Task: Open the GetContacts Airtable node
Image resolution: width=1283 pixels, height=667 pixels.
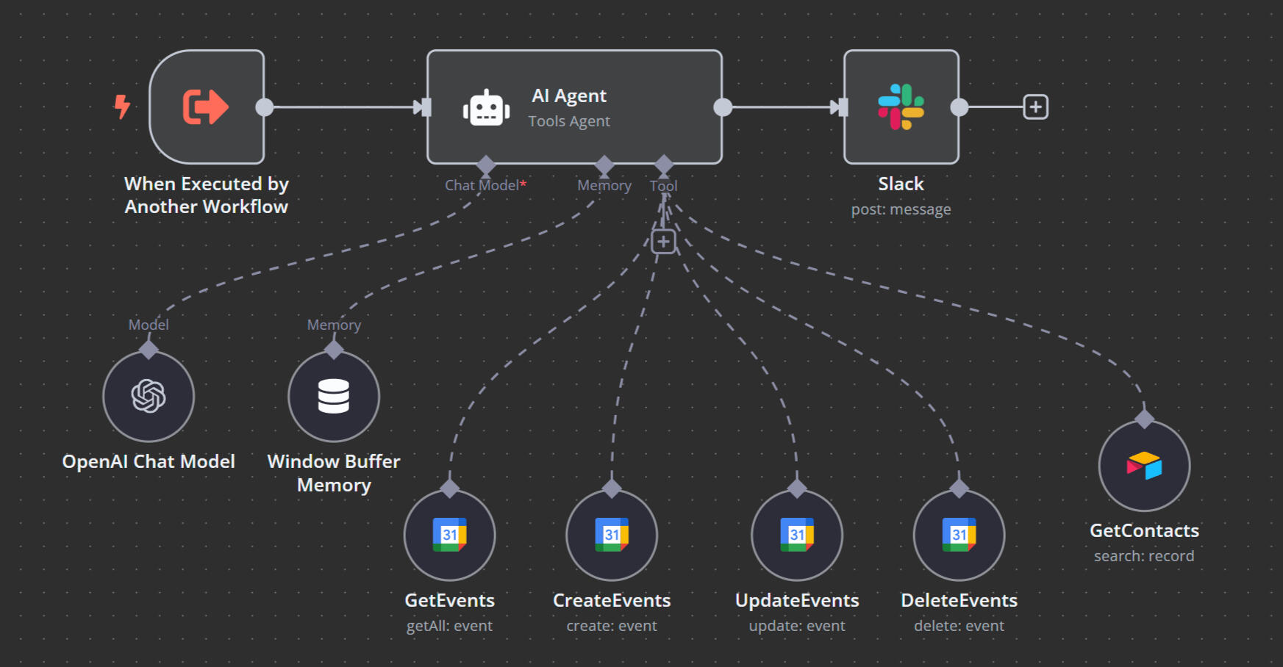Action: pyautogui.click(x=1144, y=466)
